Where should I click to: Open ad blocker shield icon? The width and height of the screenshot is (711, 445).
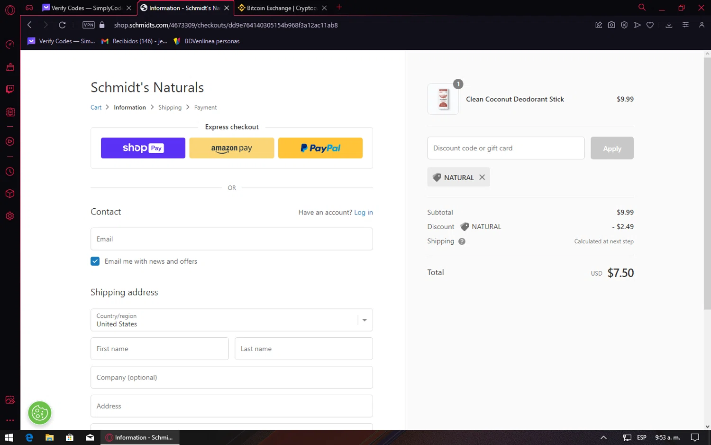point(624,25)
